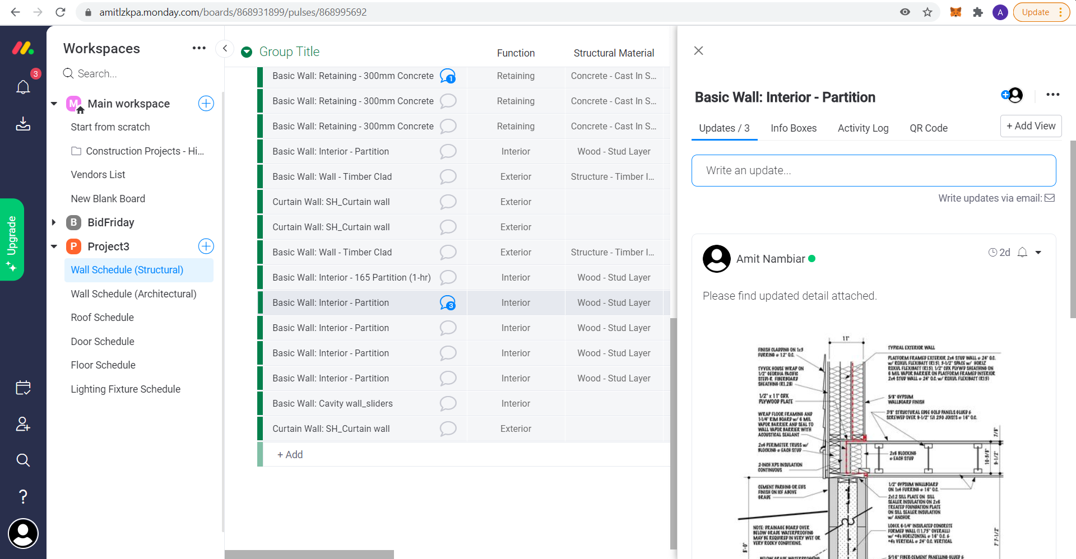Open conversation for 165 Partition (1-hr) row
The image size is (1076, 559).
point(448,277)
